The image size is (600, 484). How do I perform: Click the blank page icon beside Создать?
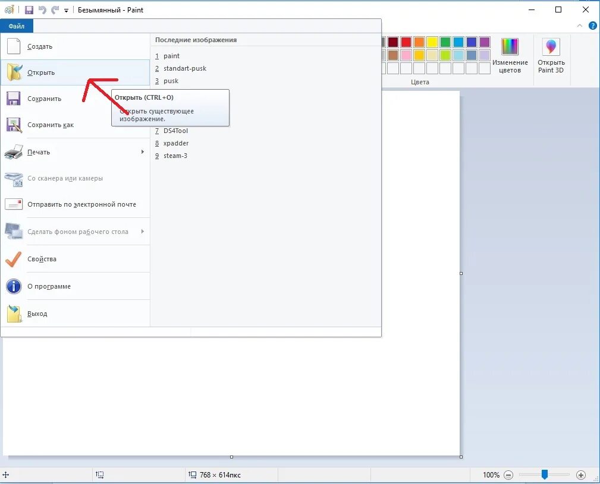(x=14, y=46)
